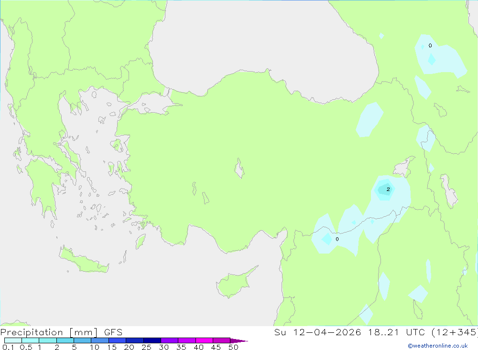Click the purple 30 mm legend swatch
Image resolution: width=478 pixels, height=350 pixels.
click(x=170, y=340)
